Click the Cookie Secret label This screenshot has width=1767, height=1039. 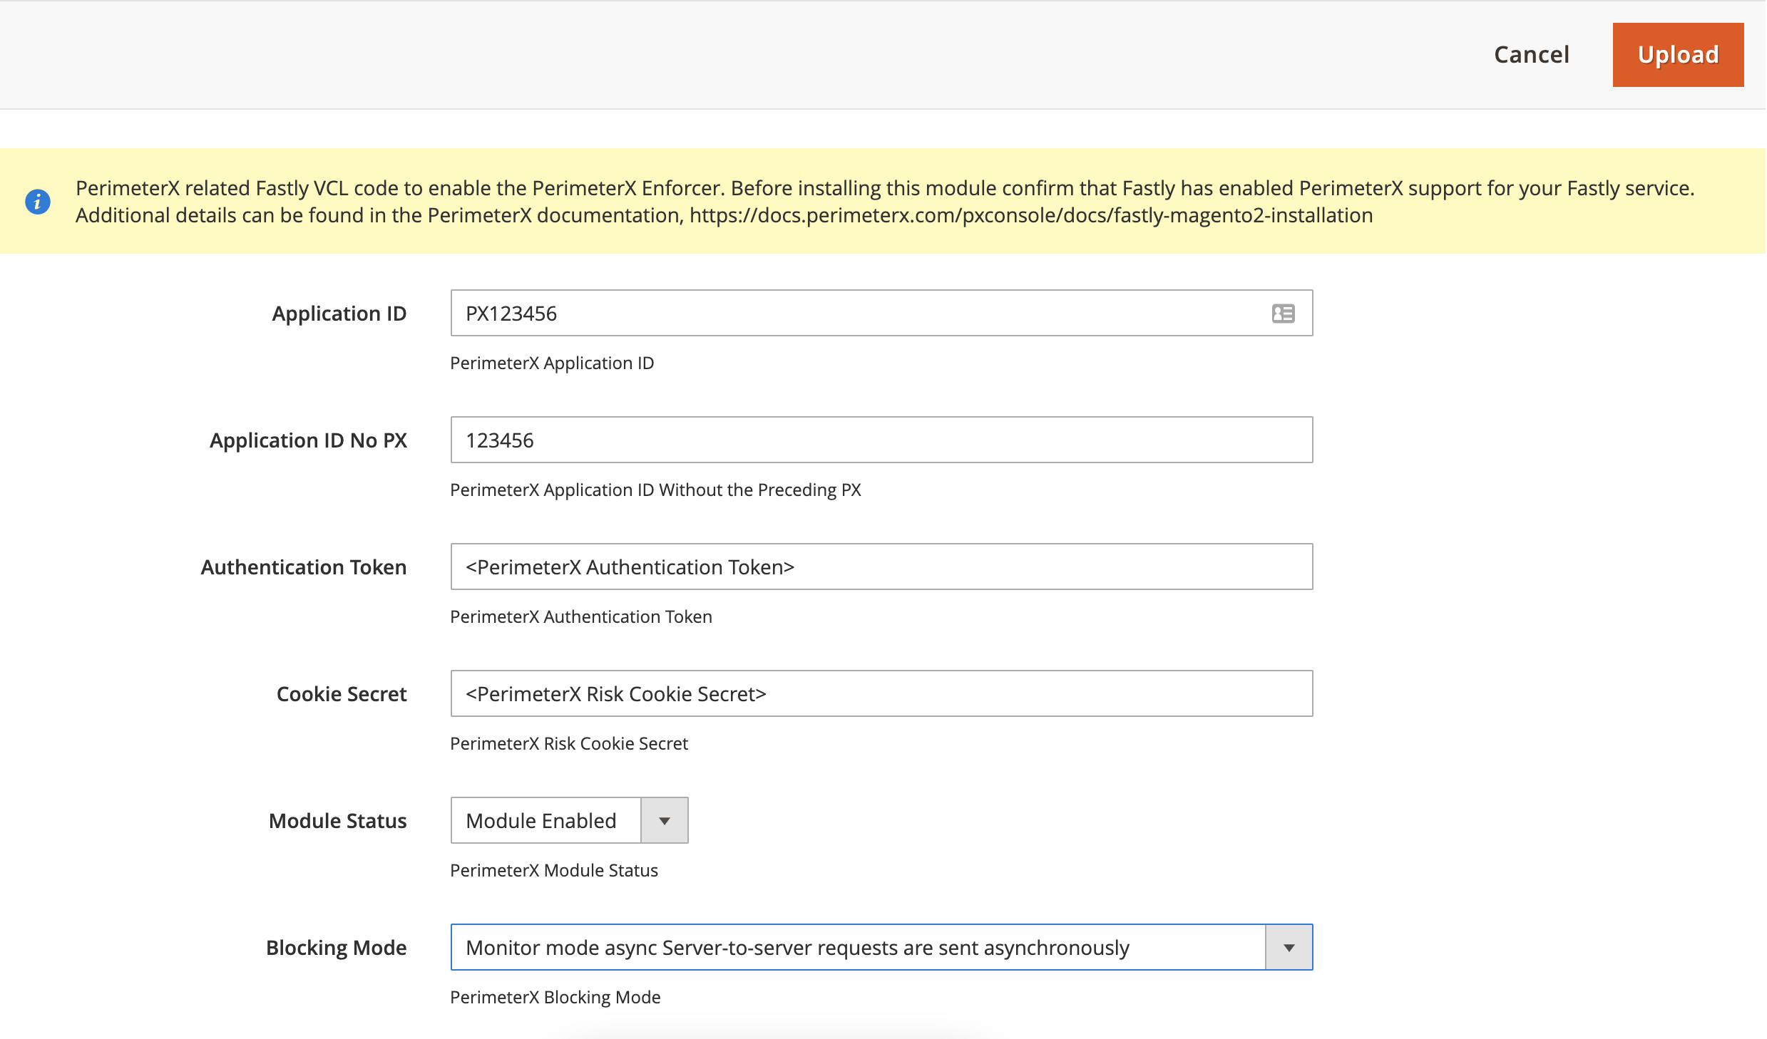click(341, 694)
